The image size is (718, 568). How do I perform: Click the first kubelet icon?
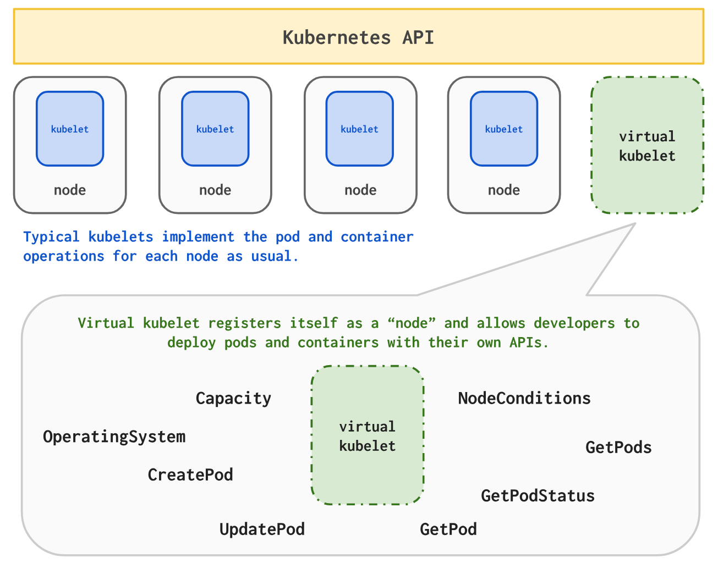pyautogui.click(x=69, y=128)
